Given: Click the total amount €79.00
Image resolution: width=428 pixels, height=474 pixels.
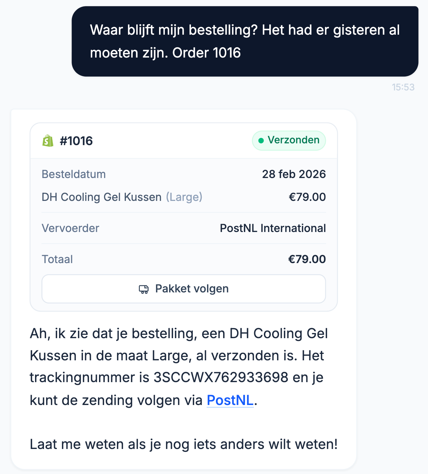Looking at the screenshot, I should click(307, 260).
